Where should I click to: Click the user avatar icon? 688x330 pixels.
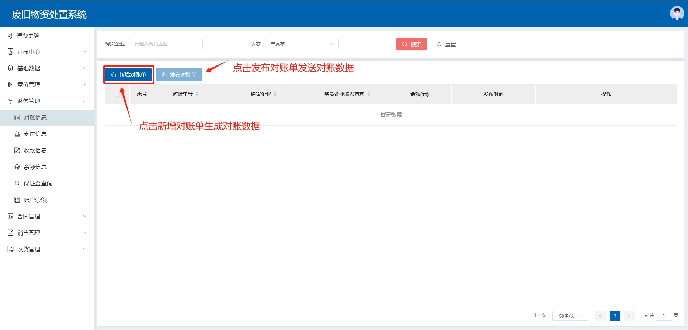[x=677, y=14]
